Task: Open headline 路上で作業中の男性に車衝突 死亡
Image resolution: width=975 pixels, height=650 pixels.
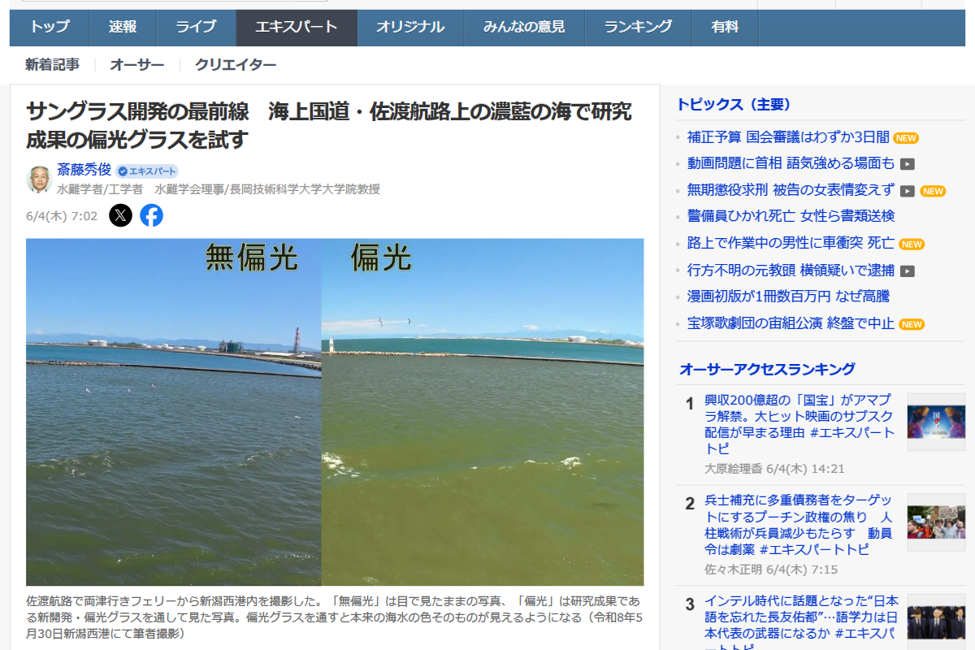Action: 791,243
